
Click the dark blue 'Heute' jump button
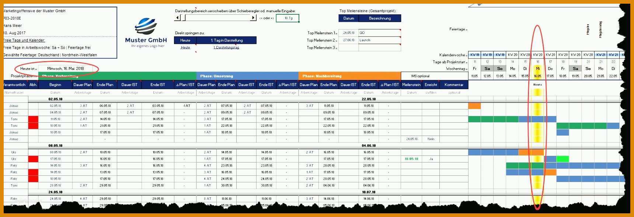point(185,40)
